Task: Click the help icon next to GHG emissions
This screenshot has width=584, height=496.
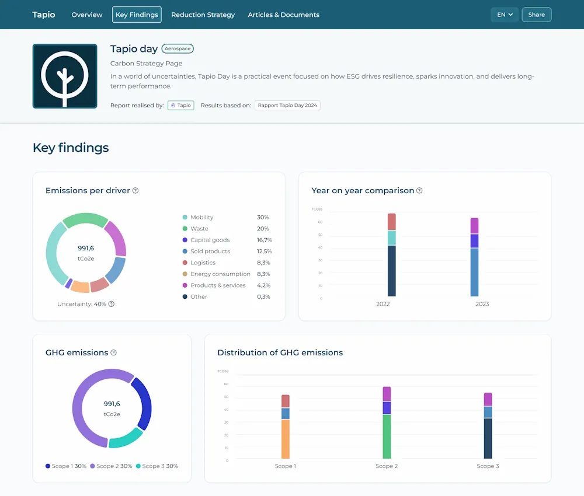Action: coord(114,352)
